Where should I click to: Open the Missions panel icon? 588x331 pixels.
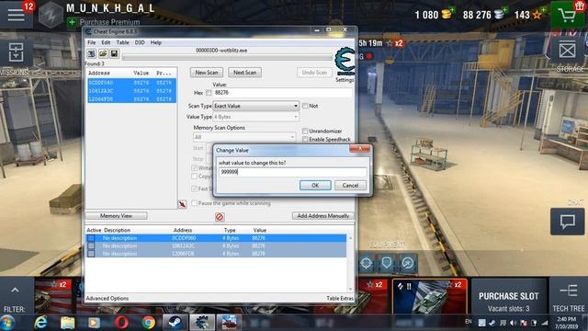pos(16,51)
